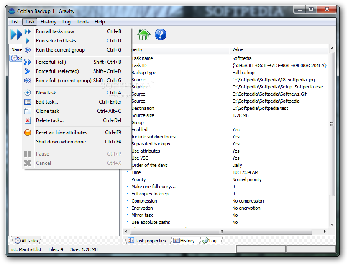348x265 pixels.
Task: Click the Edit task list icon
Action: point(28,102)
